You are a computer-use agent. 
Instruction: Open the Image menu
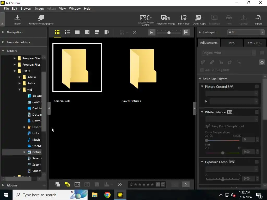coord(39,9)
